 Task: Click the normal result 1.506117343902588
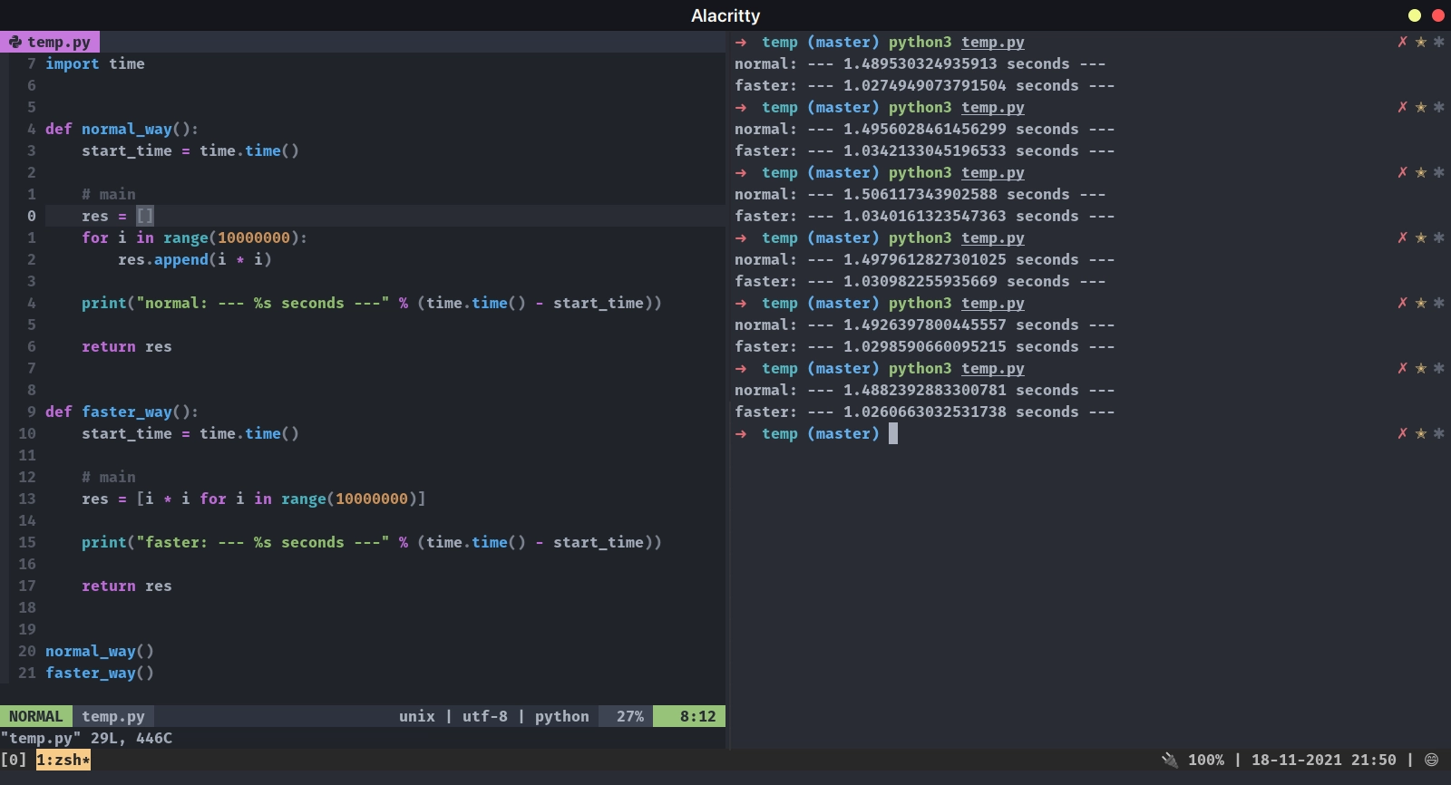point(920,194)
